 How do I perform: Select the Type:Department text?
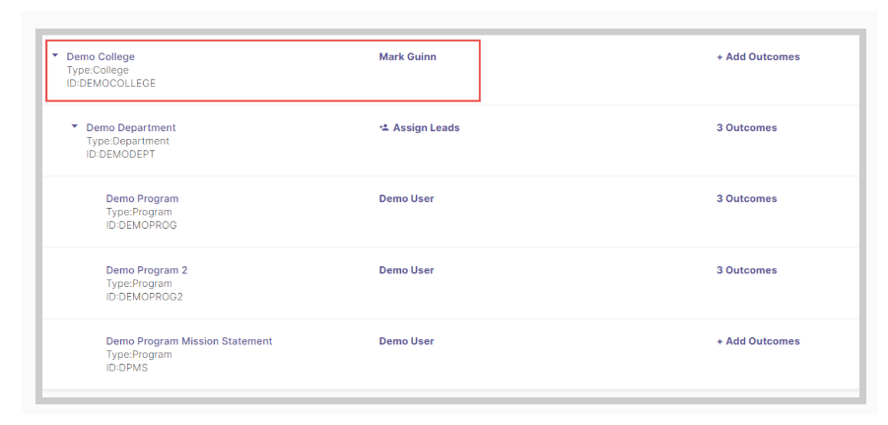point(127,141)
